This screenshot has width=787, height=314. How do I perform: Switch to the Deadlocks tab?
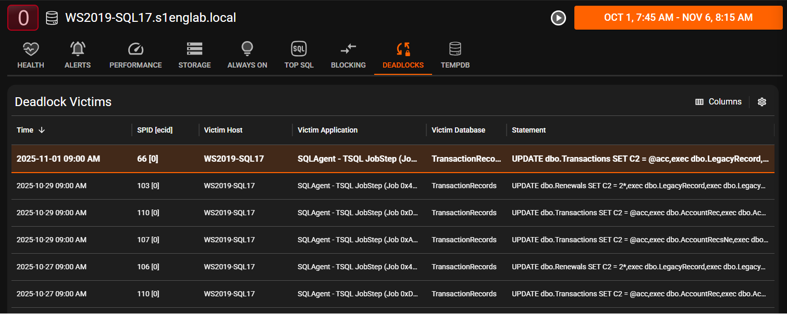coord(403,56)
